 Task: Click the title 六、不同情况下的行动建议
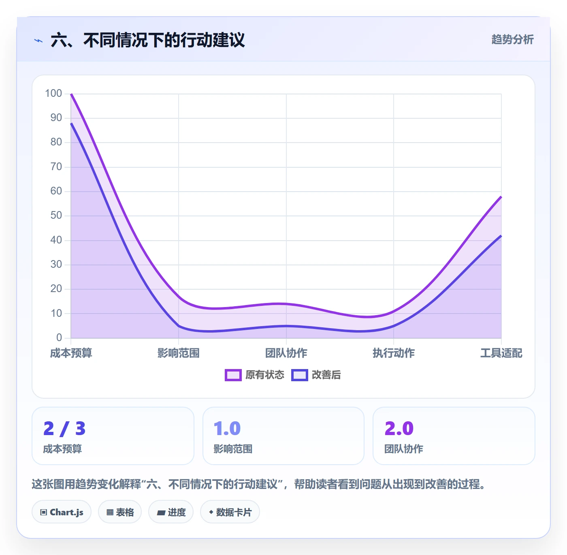coord(148,40)
